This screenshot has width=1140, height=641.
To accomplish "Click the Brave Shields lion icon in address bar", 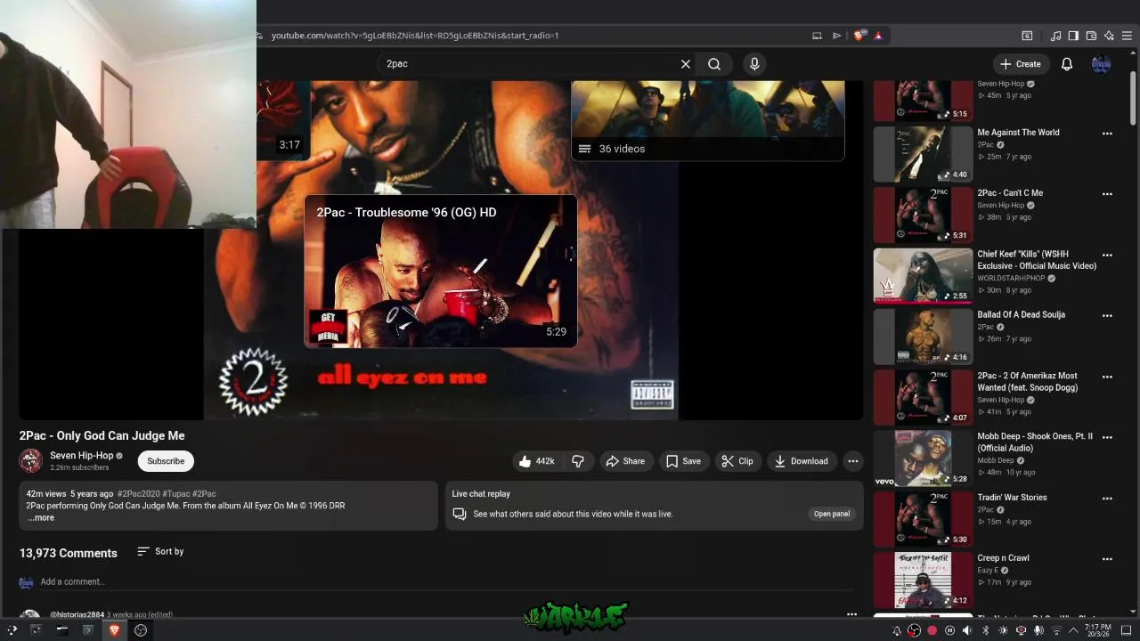I will tap(859, 36).
